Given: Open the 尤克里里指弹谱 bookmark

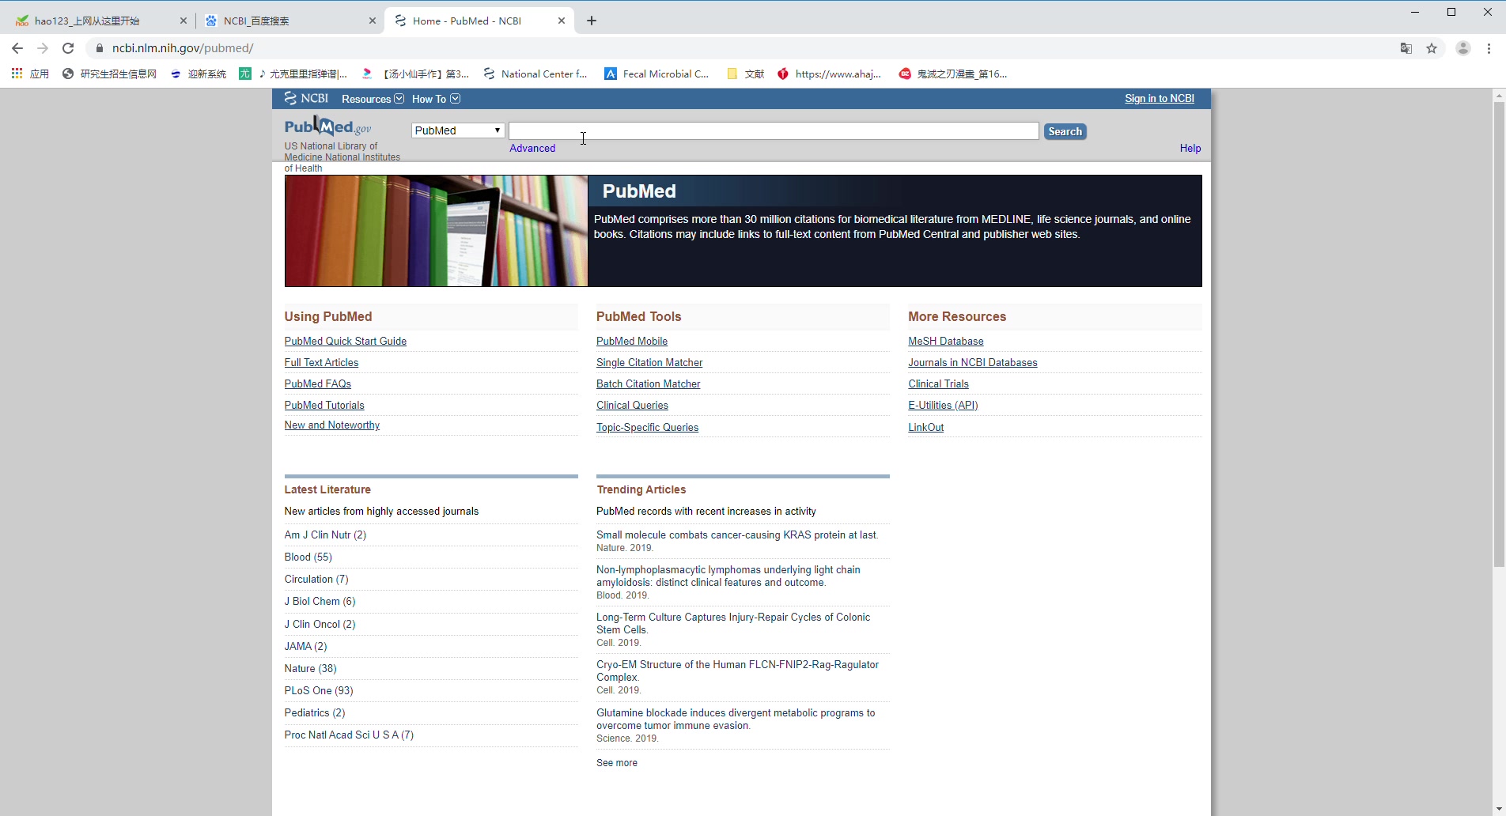Looking at the screenshot, I should [x=293, y=74].
